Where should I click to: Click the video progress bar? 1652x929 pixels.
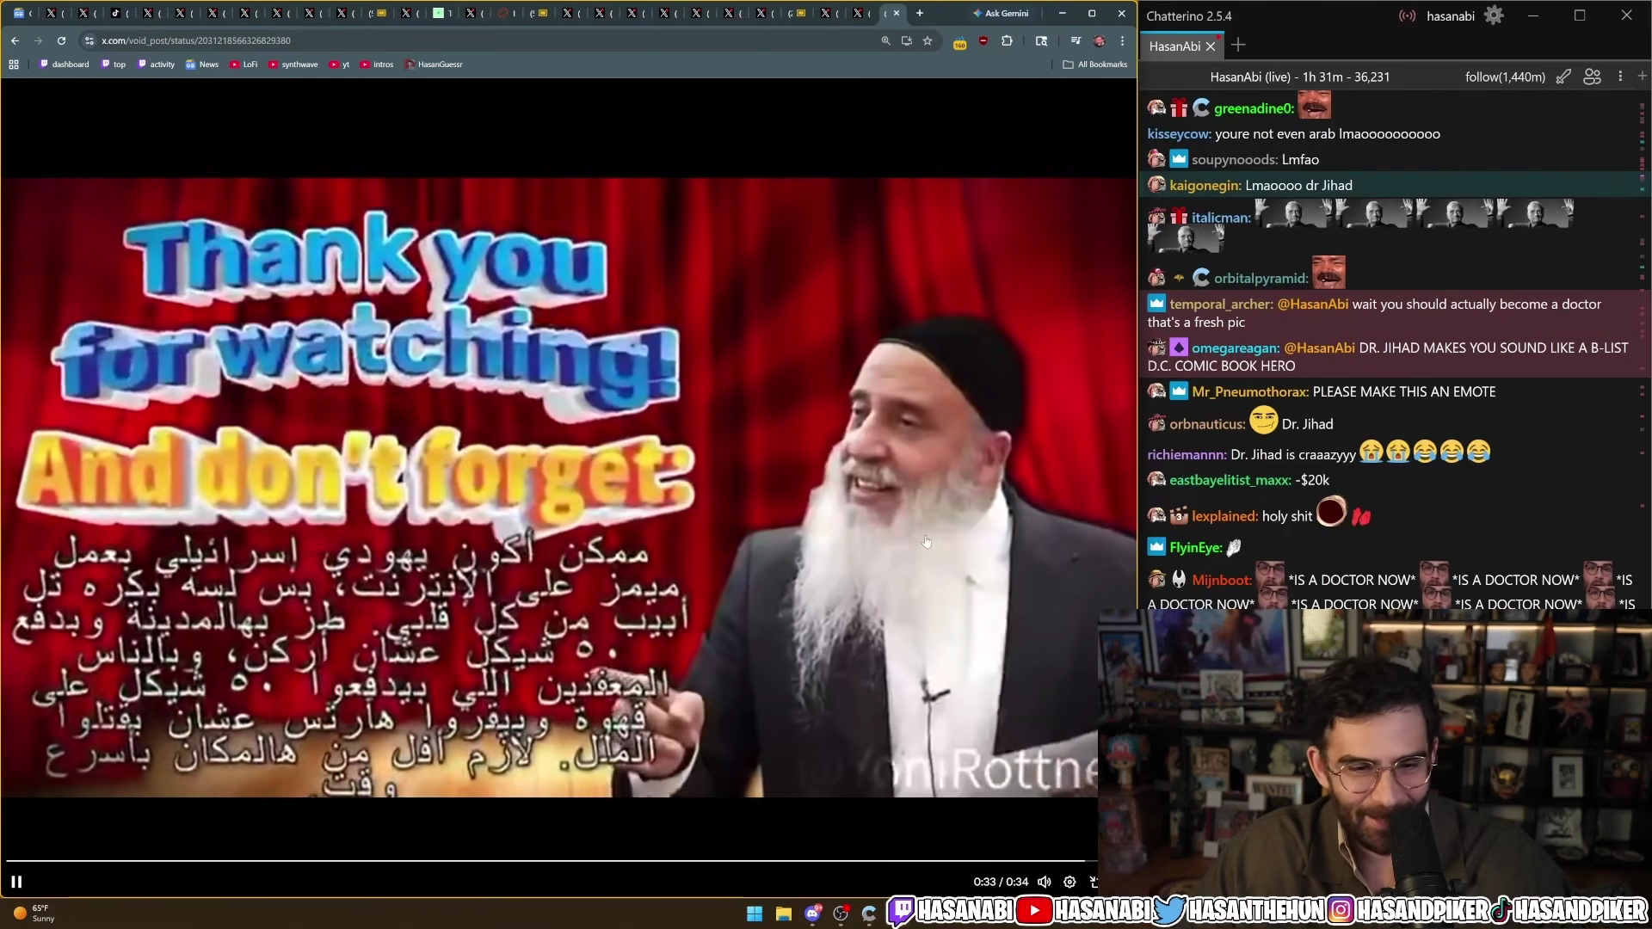pyautogui.click(x=551, y=860)
